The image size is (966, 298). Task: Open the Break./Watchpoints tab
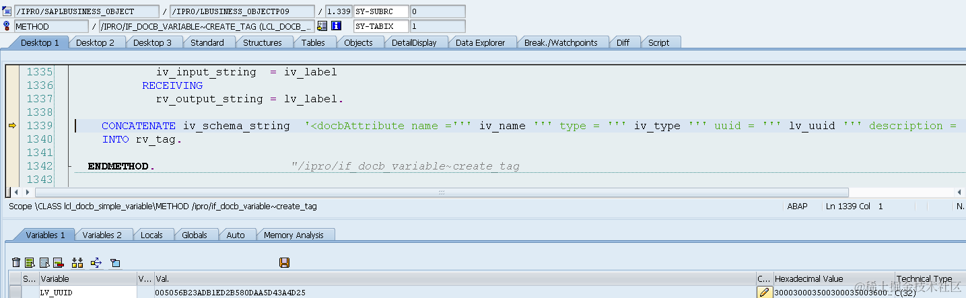561,42
